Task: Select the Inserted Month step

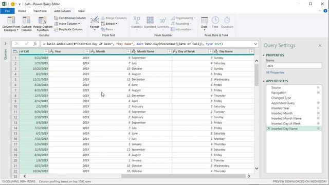Action: (282, 113)
